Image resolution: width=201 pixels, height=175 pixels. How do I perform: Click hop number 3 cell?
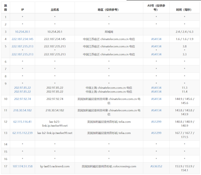pyautogui.click(x=5, y=32)
